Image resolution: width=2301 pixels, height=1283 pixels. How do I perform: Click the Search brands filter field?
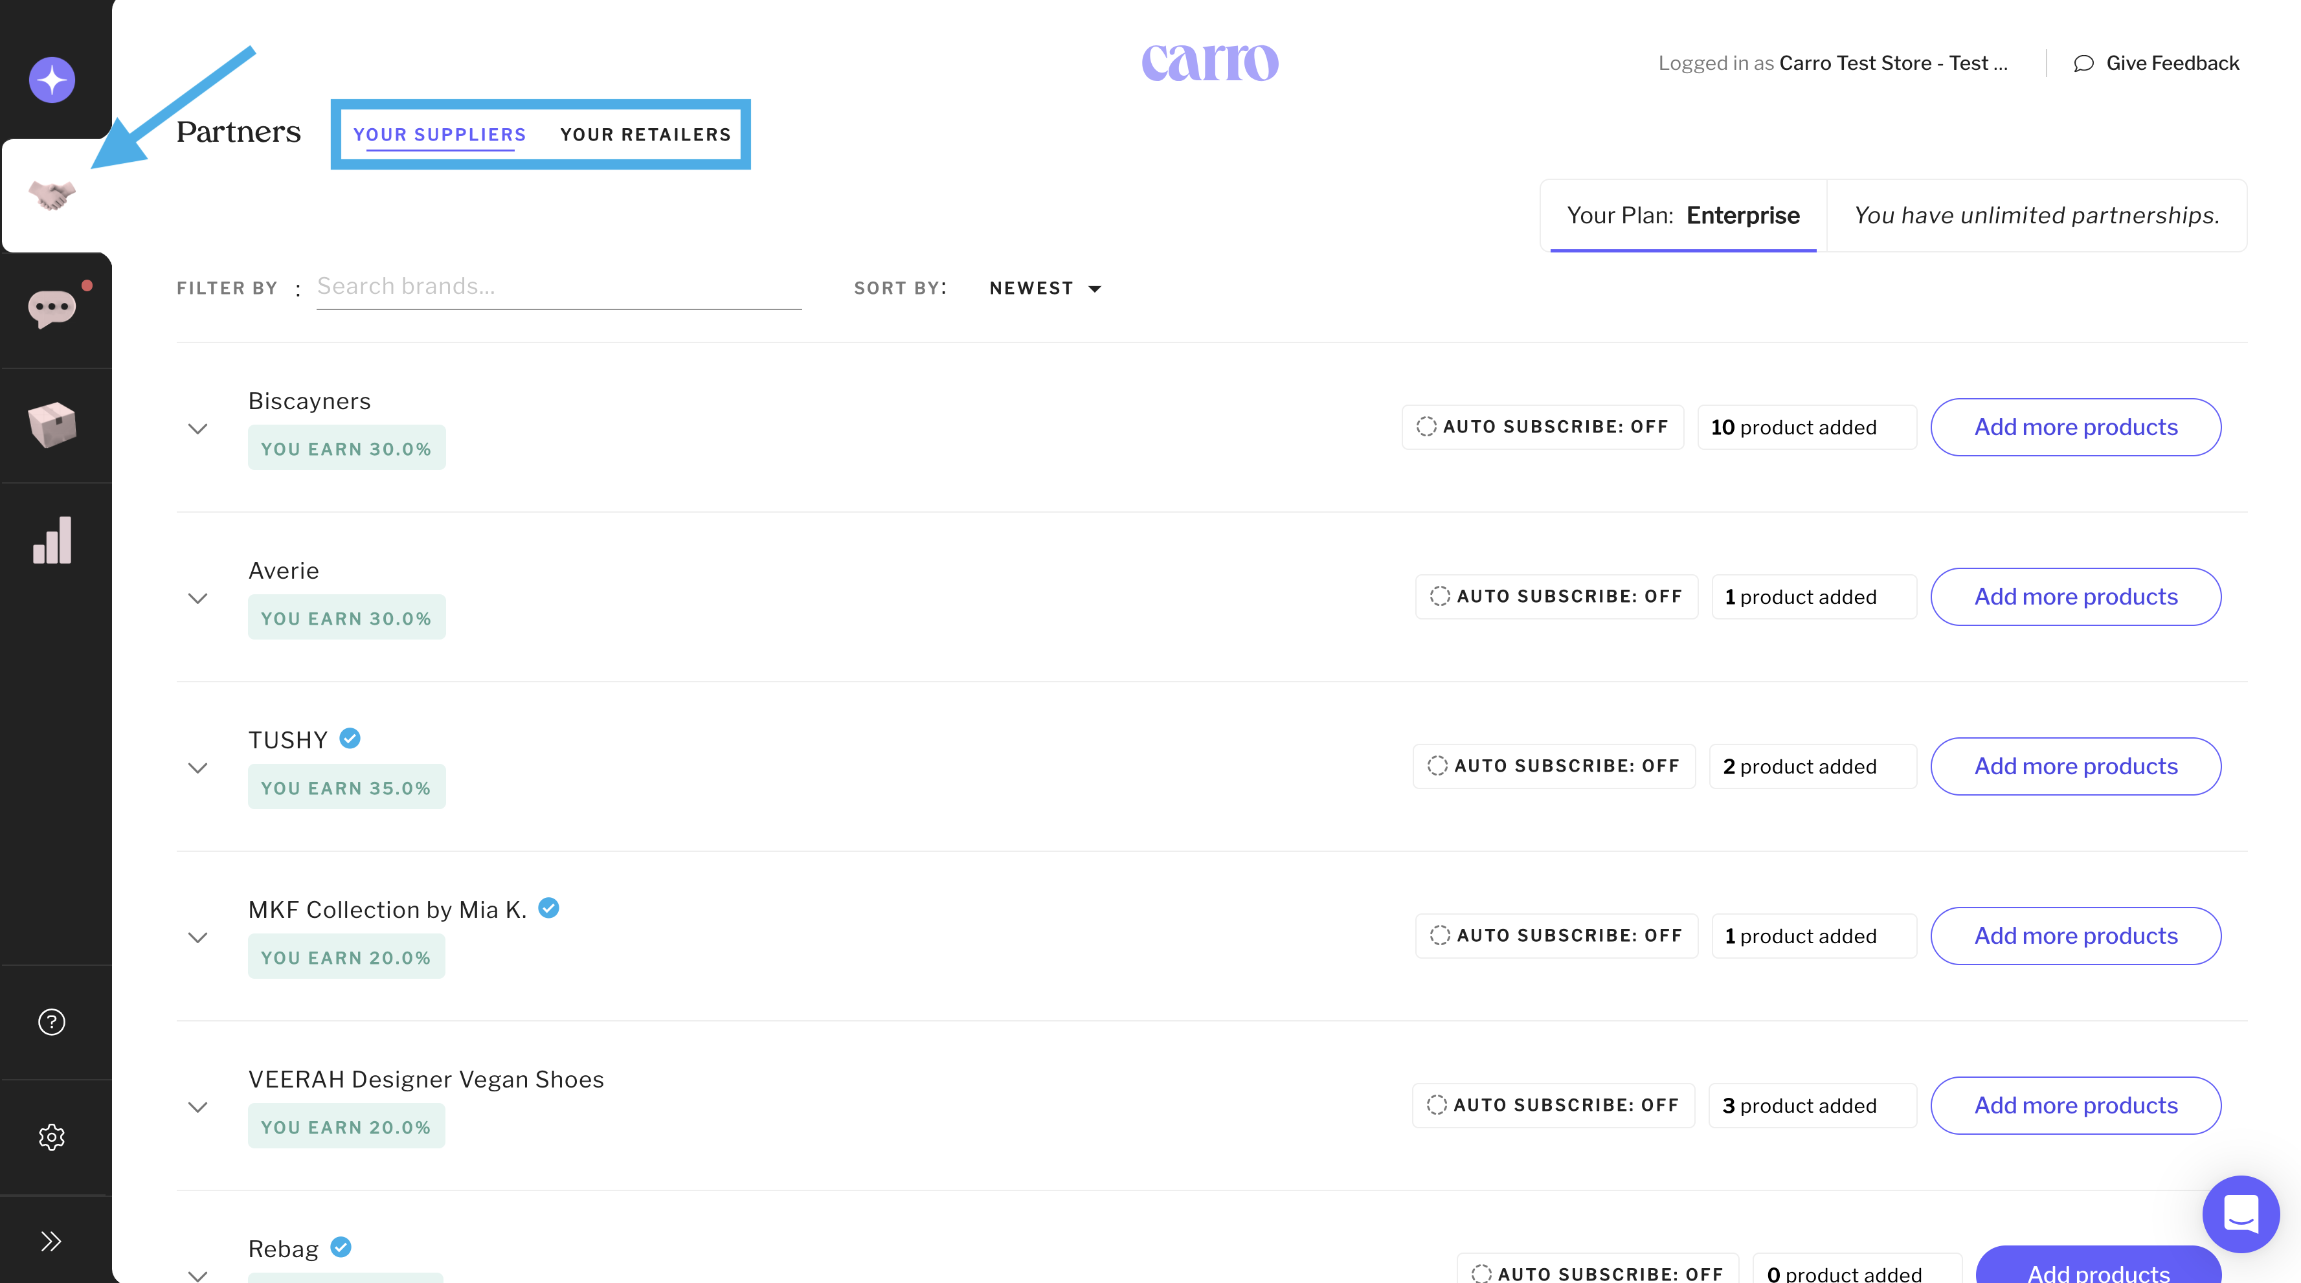coord(558,287)
